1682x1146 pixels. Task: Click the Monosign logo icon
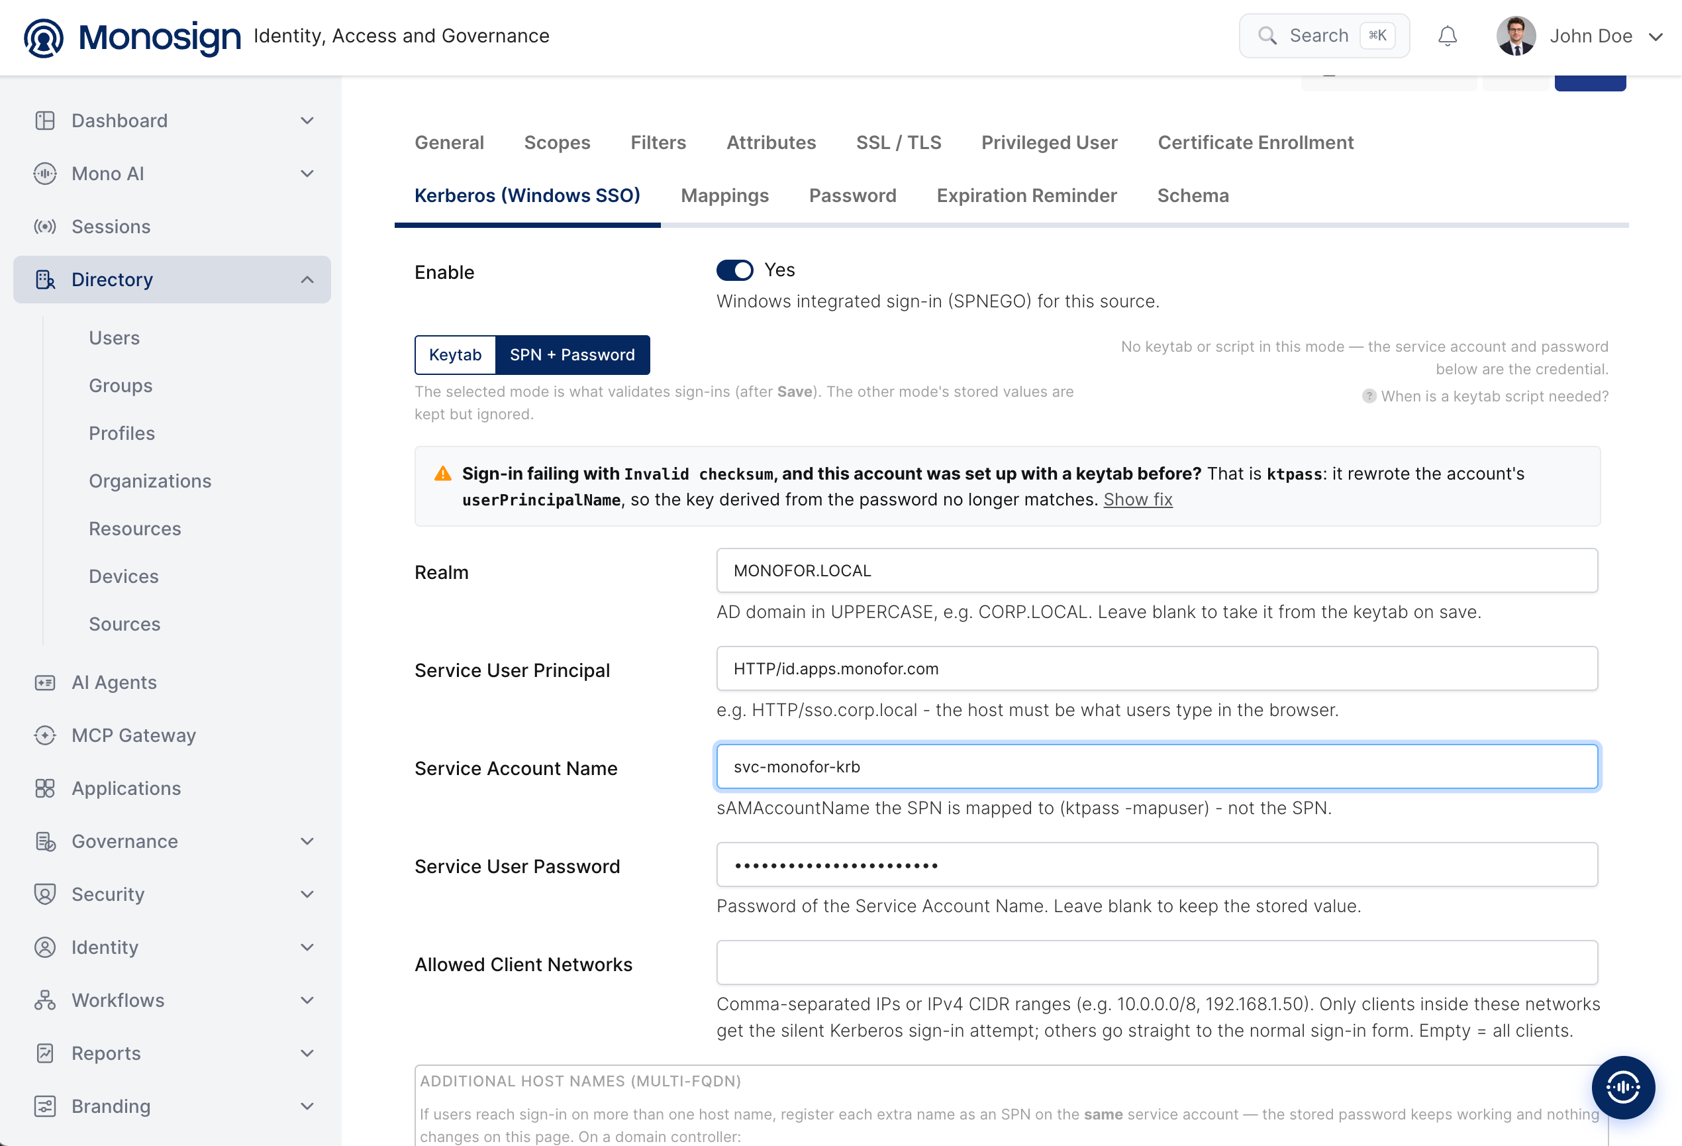pyautogui.click(x=44, y=37)
